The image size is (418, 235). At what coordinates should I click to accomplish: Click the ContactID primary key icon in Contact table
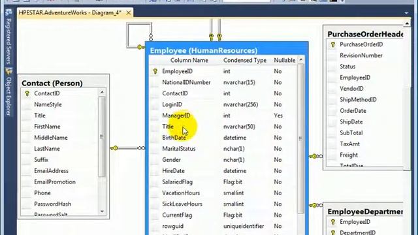[27, 93]
